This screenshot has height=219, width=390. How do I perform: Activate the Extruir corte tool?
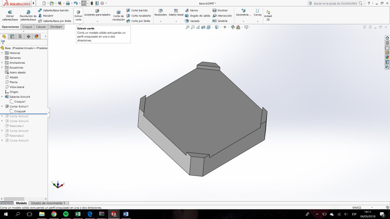78,16
